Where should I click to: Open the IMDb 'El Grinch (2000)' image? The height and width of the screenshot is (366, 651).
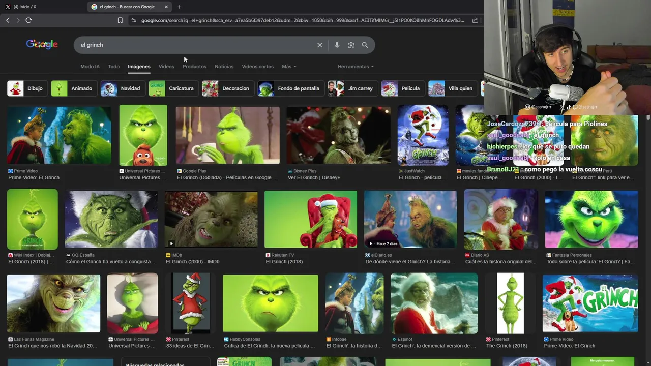point(211,219)
